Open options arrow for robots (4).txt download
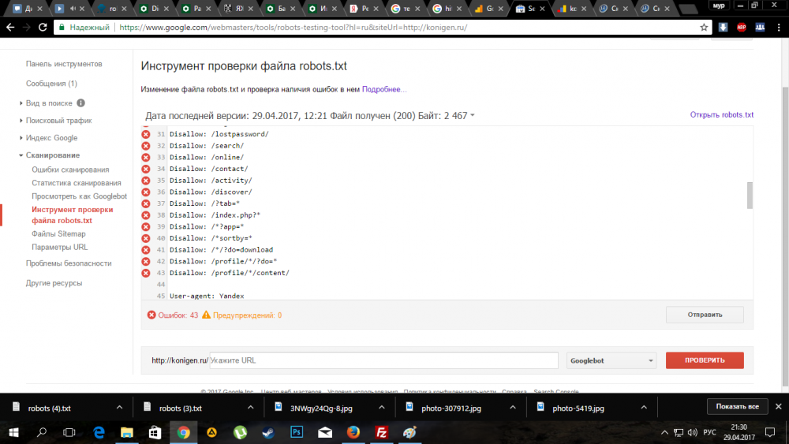This screenshot has height=444, width=789. click(x=119, y=407)
